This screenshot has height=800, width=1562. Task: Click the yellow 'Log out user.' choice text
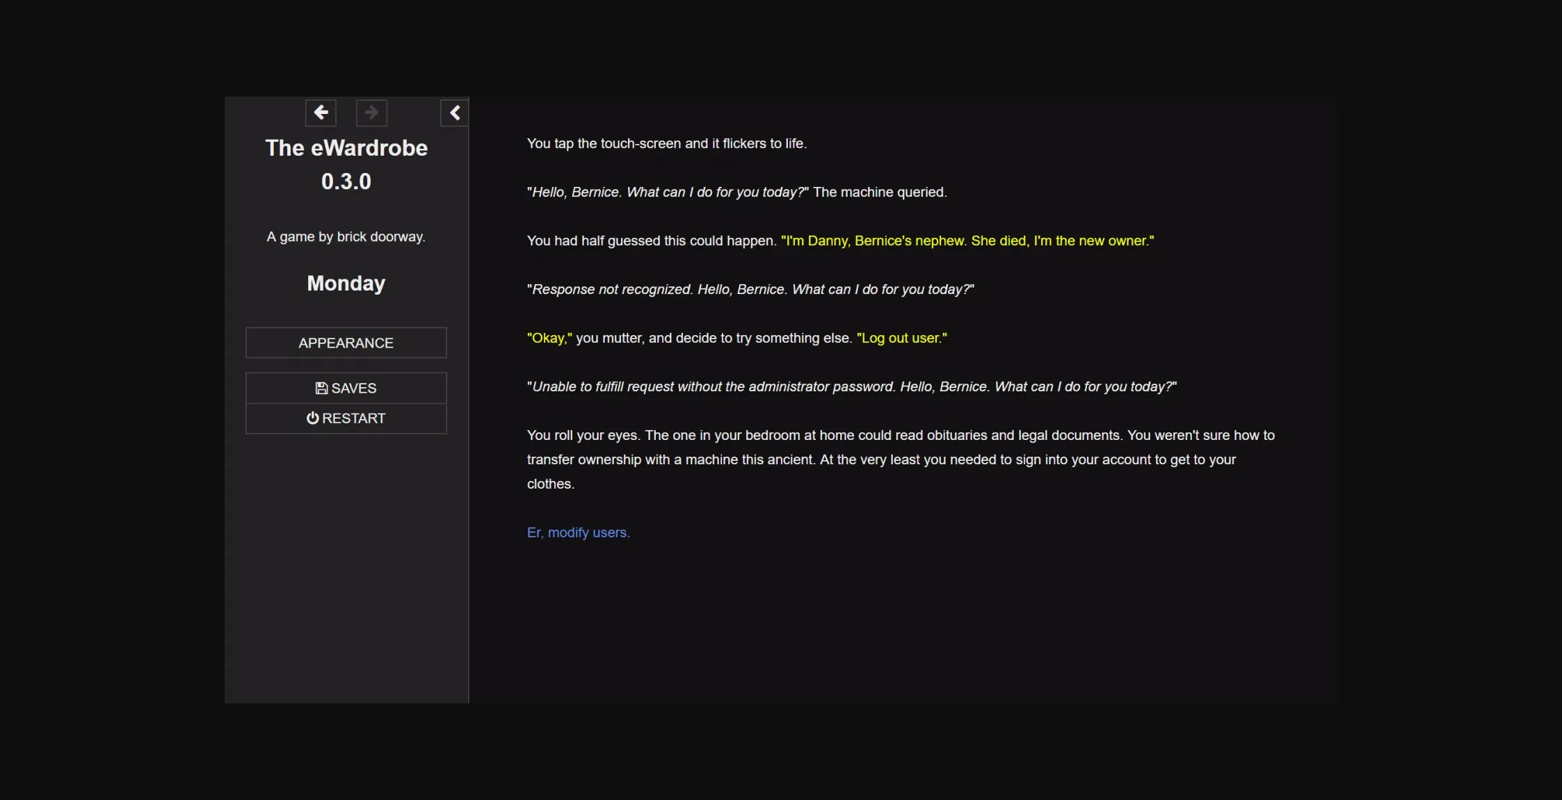click(902, 338)
